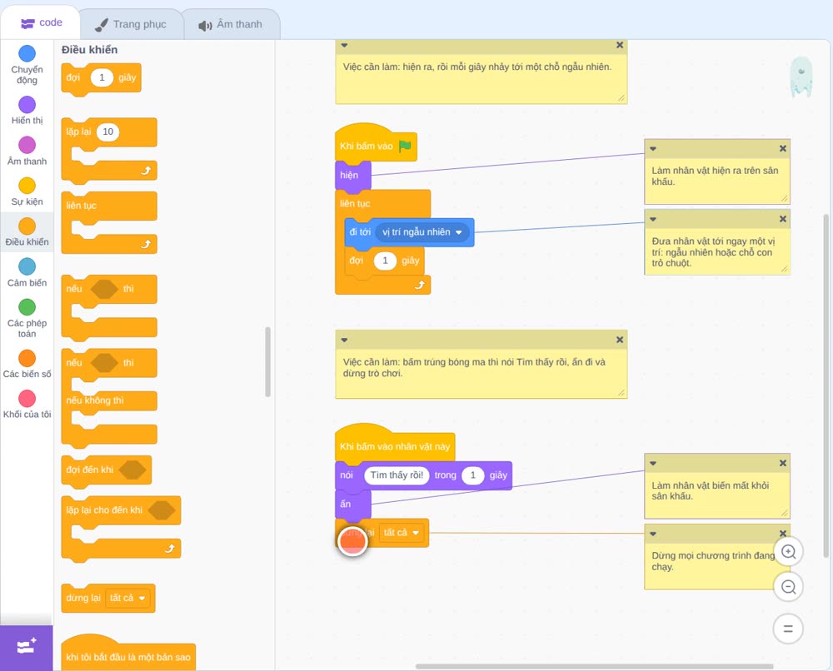Show the Sự kiện blocks category
Viewport: 833px width, 671px height.
point(27,191)
